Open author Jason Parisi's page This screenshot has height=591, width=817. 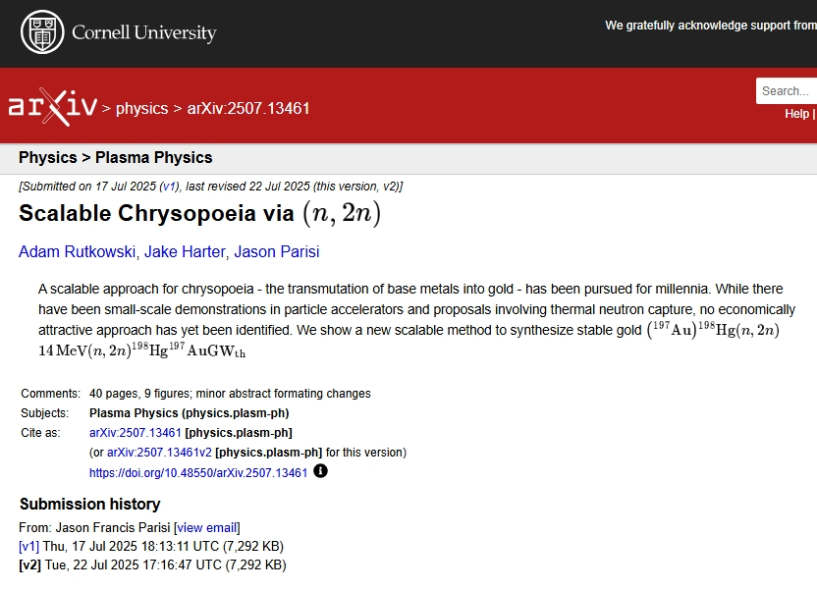277,251
